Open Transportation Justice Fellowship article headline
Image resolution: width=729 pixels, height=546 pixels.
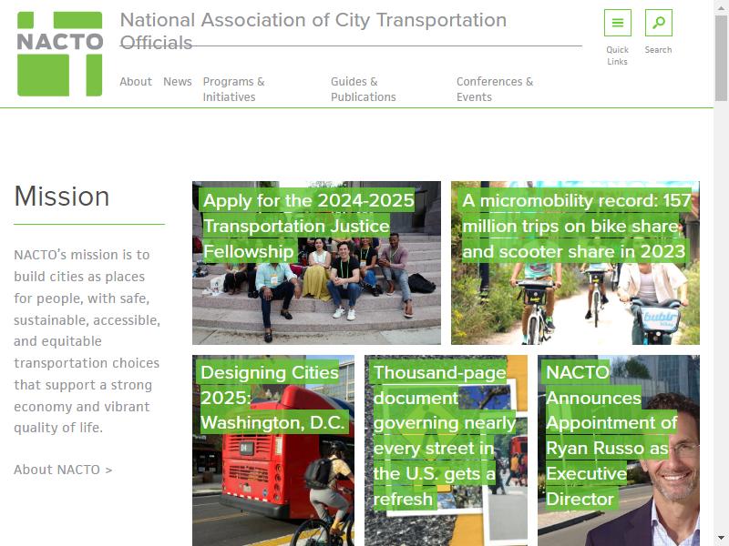coord(308,226)
